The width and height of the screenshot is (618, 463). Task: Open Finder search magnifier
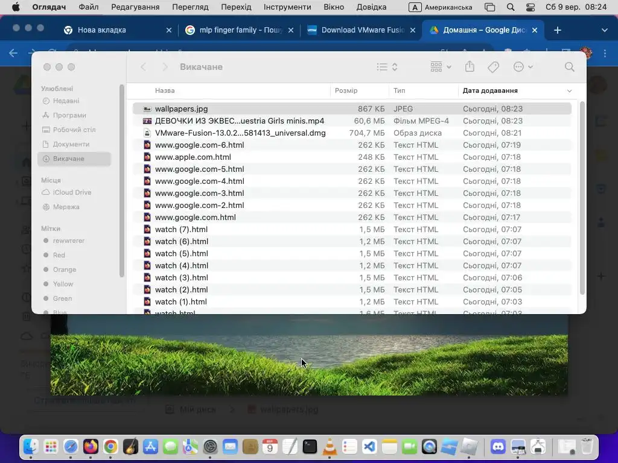click(569, 67)
